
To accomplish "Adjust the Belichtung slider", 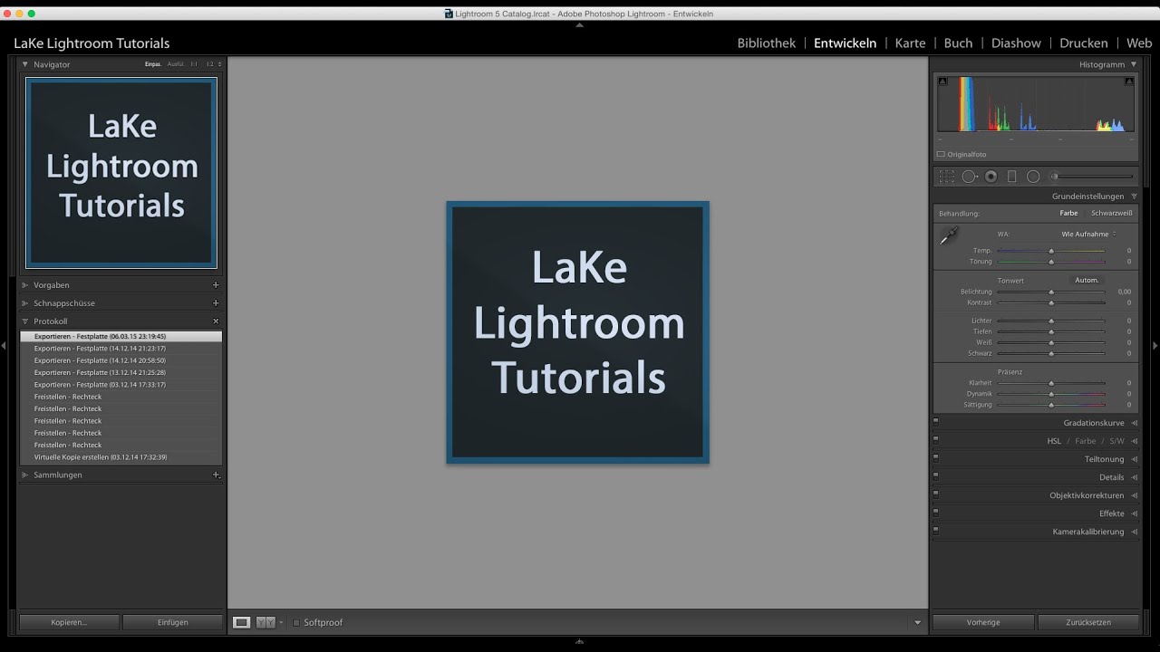I will [1051, 292].
